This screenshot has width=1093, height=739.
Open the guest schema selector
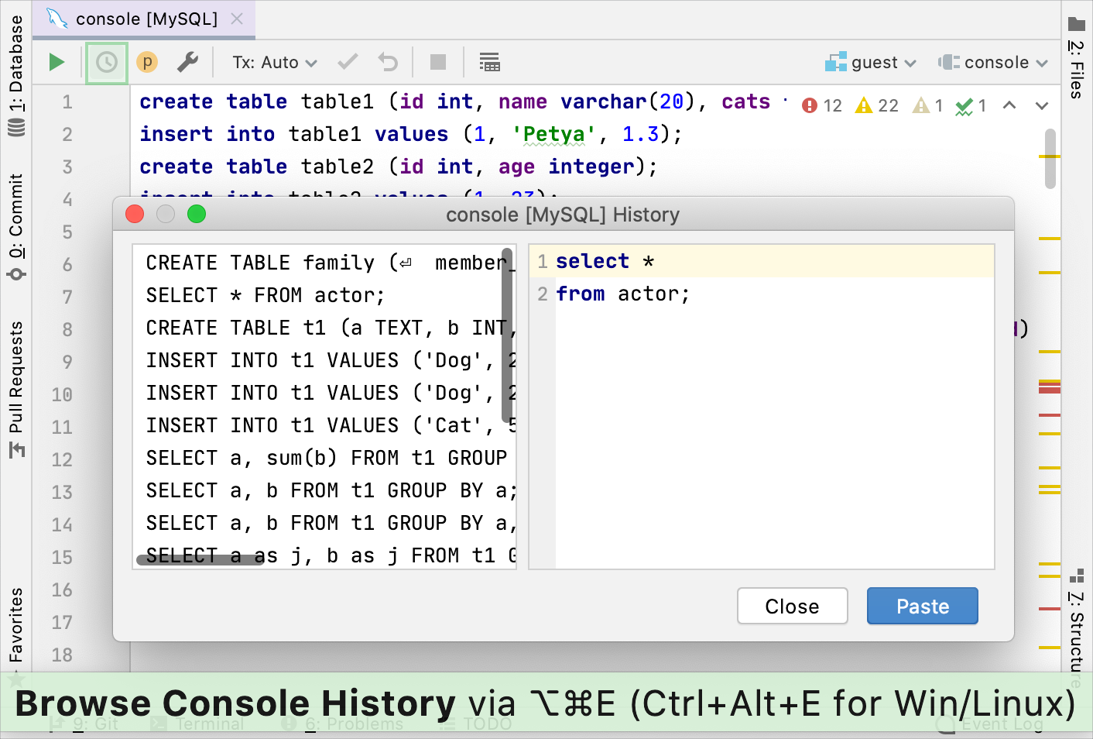tap(871, 62)
